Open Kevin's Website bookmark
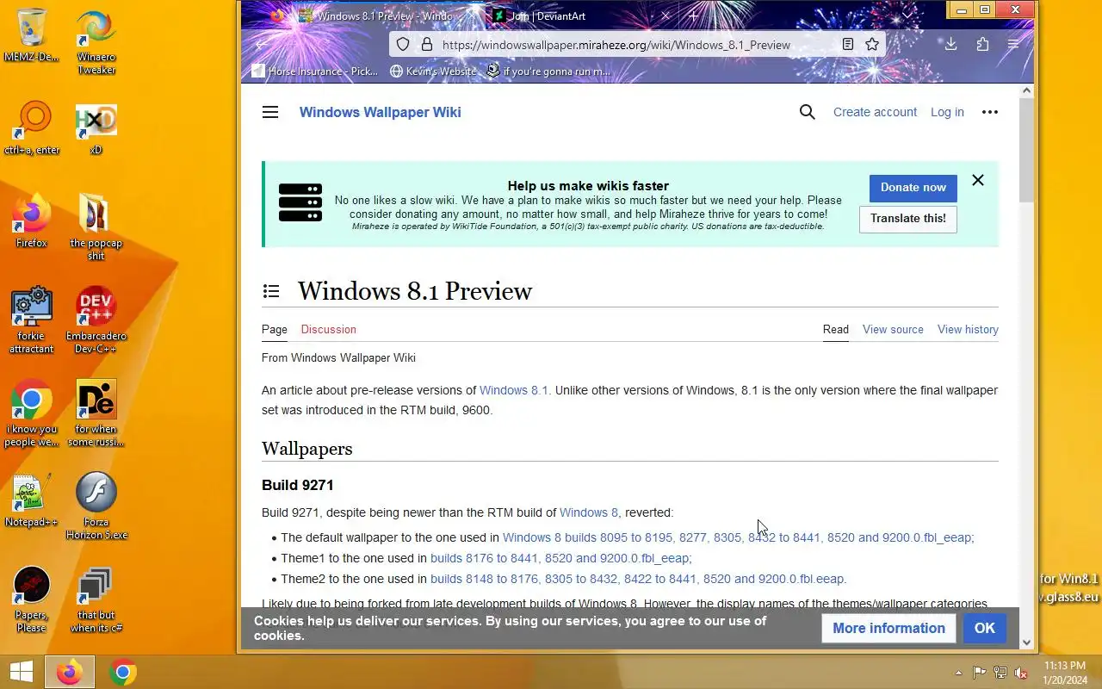This screenshot has width=1102, height=689. click(x=433, y=71)
